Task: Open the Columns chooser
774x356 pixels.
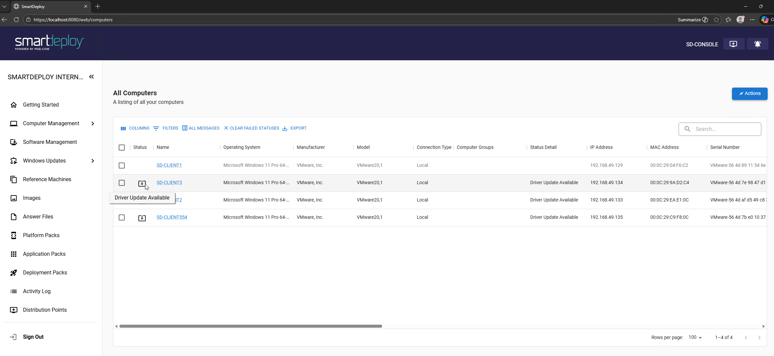Action: click(135, 128)
